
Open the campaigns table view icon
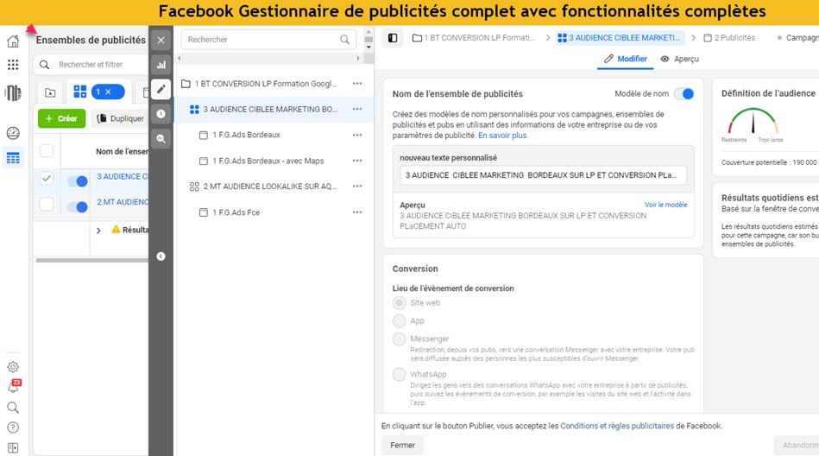[x=13, y=158]
